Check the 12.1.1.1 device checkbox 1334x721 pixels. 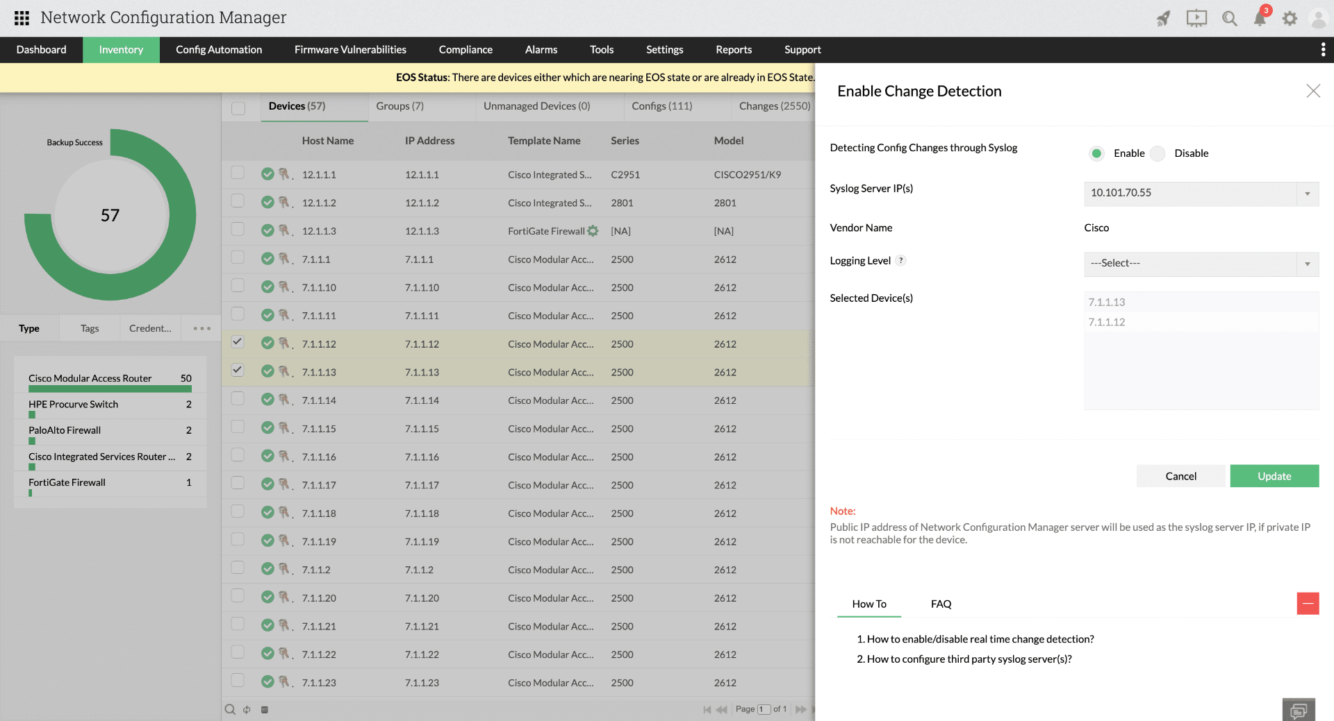coord(238,173)
